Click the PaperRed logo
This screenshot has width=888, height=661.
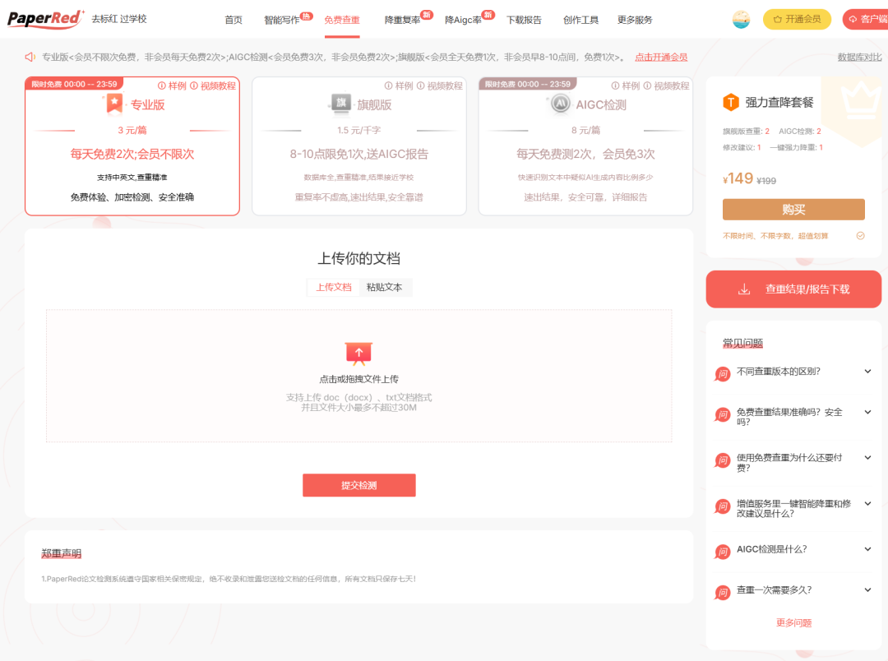[45, 19]
